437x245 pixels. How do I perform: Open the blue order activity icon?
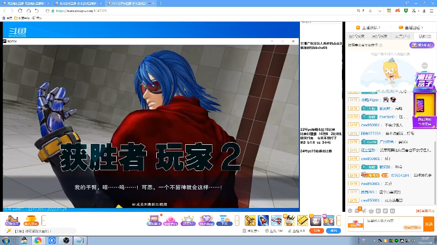click(x=224, y=220)
